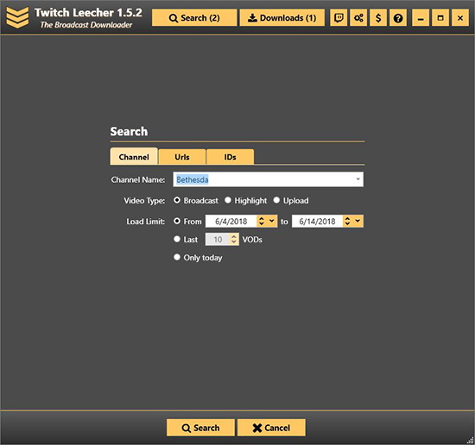
Task: Close the Twitch Leecher window
Action: (460, 18)
